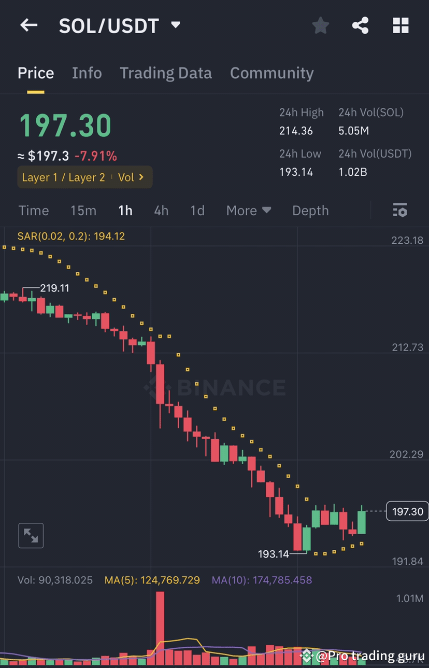
Task: Tap the back arrow to exit chart
Action: [x=28, y=25]
